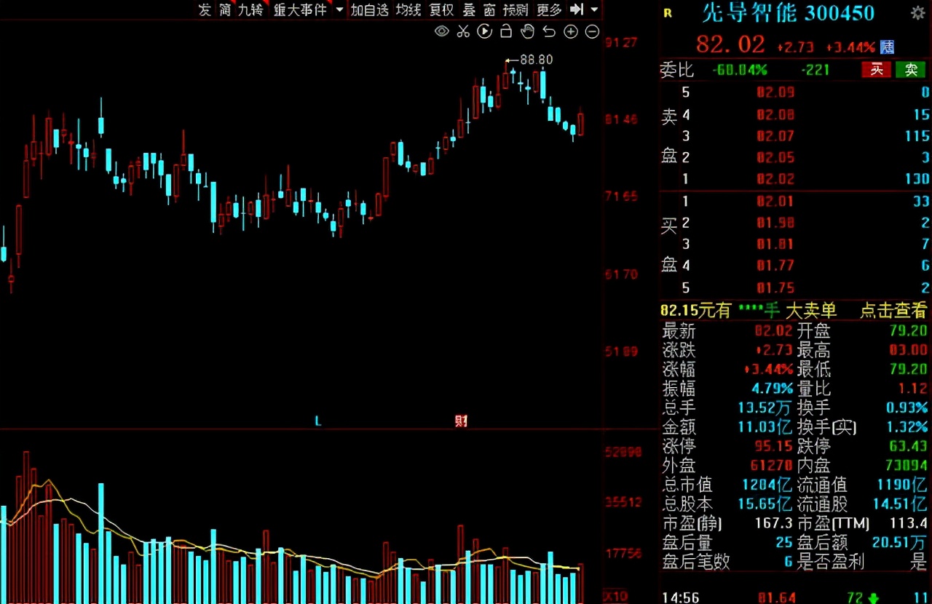Click the stock name 先导智能 300450
Image resolution: width=932 pixels, height=604 pixels.
click(x=788, y=12)
